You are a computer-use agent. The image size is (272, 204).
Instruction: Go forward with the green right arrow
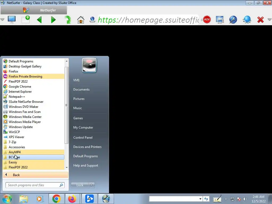pos(53,20)
